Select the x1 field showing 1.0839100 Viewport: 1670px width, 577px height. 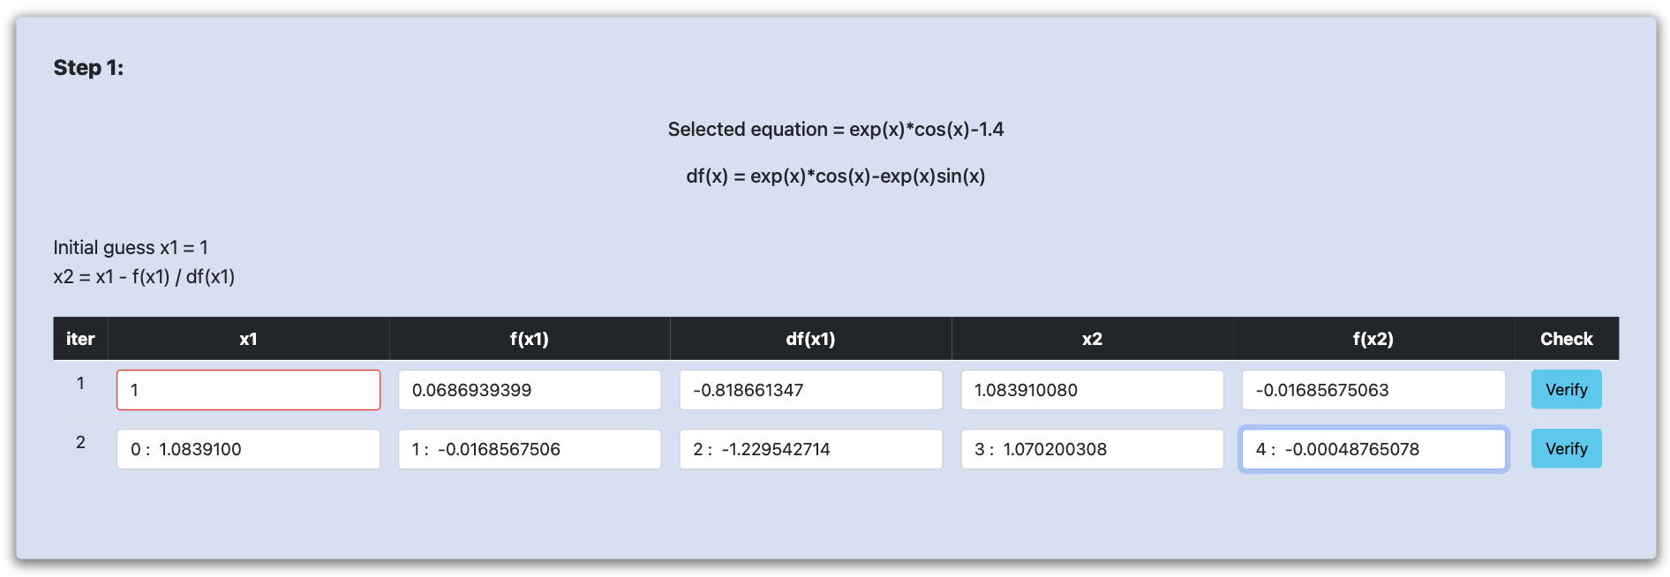[x=248, y=449]
